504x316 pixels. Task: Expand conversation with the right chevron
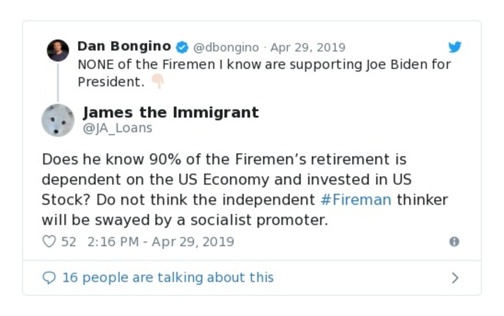[455, 278]
